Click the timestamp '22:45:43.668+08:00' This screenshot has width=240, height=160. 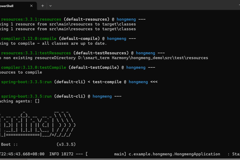23,154
